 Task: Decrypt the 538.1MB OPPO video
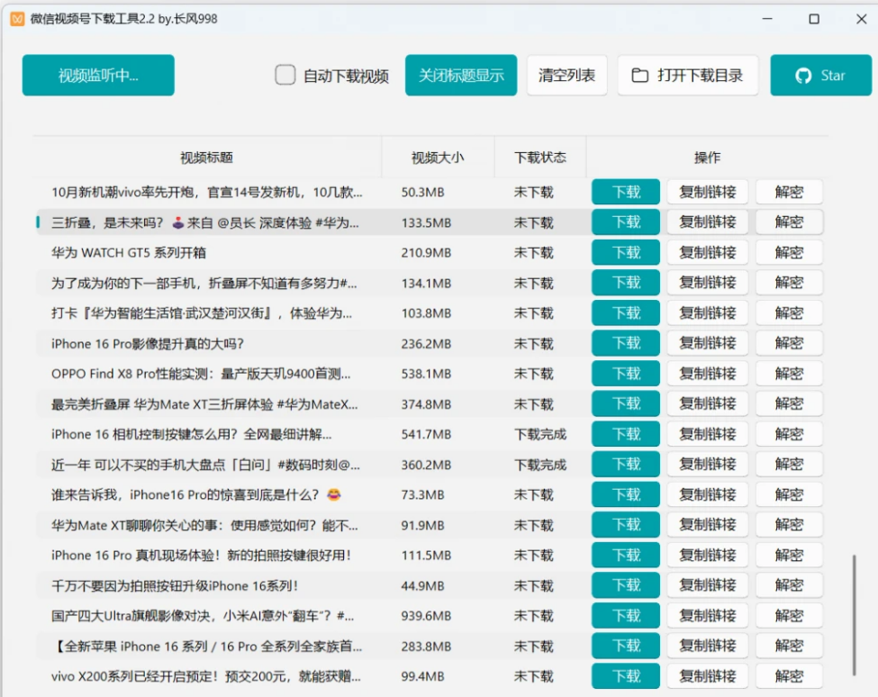pyautogui.click(x=789, y=374)
